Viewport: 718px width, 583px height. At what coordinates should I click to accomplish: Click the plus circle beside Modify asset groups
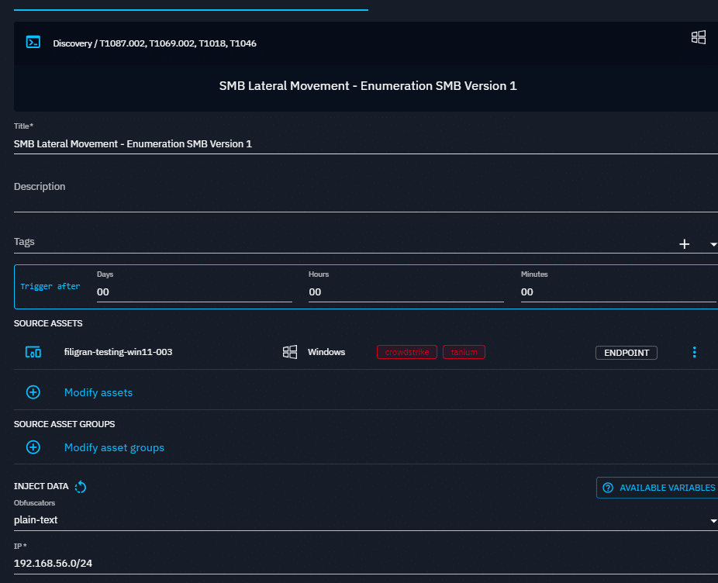33,447
